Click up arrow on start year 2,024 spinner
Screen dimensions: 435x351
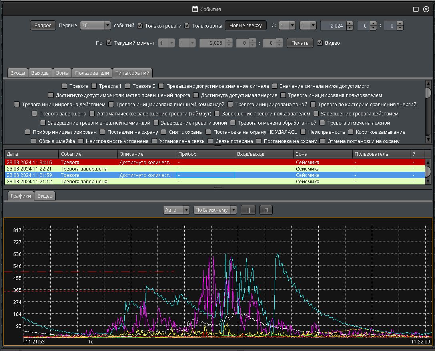tap(350, 24)
